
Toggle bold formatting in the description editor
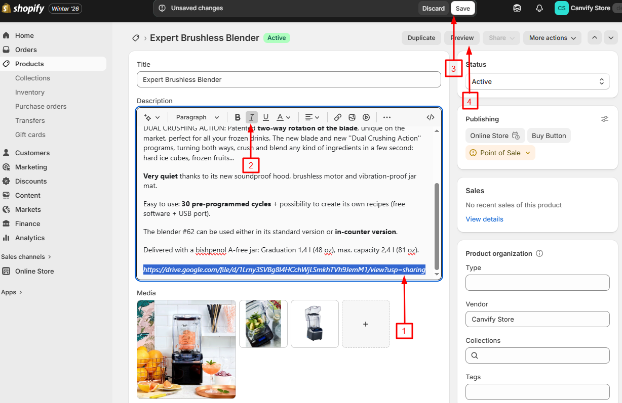click(x=237, y=117)
